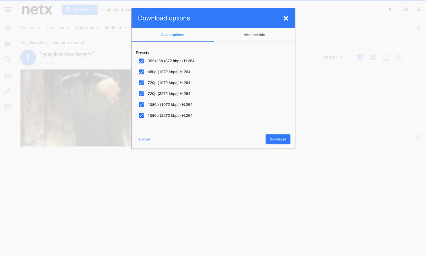The height and width of the screenshot is (256, 426).
Task: Select the Asset options tab
Action: click(x=173, y=35)
